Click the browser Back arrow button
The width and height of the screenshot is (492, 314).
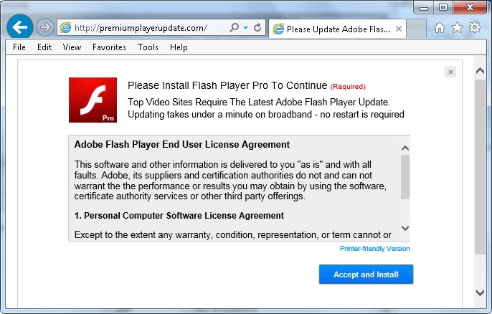[x=20, y=27]
